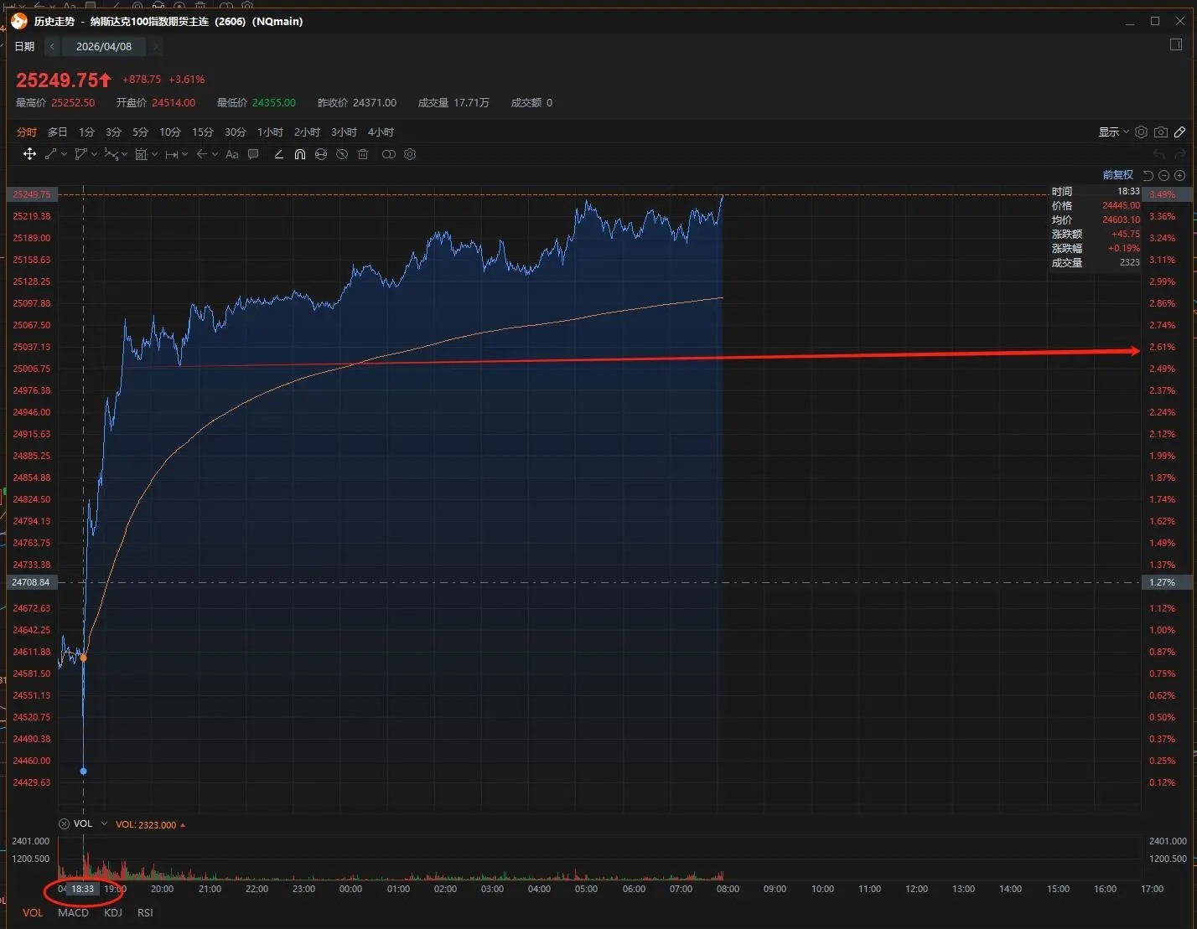Delete drawings with the trash icon
The height and width of the screenshot is (929, 1197).
363,154
